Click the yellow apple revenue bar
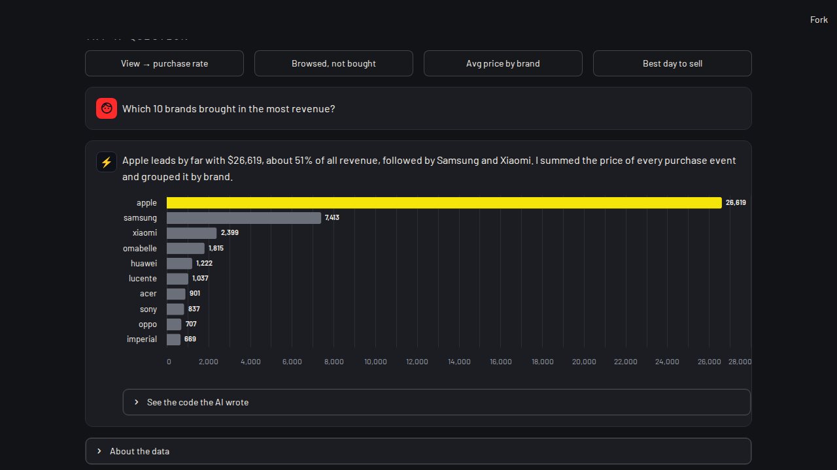Image resolution: width=837 pixels, height=470 pixels. (444, 203)
